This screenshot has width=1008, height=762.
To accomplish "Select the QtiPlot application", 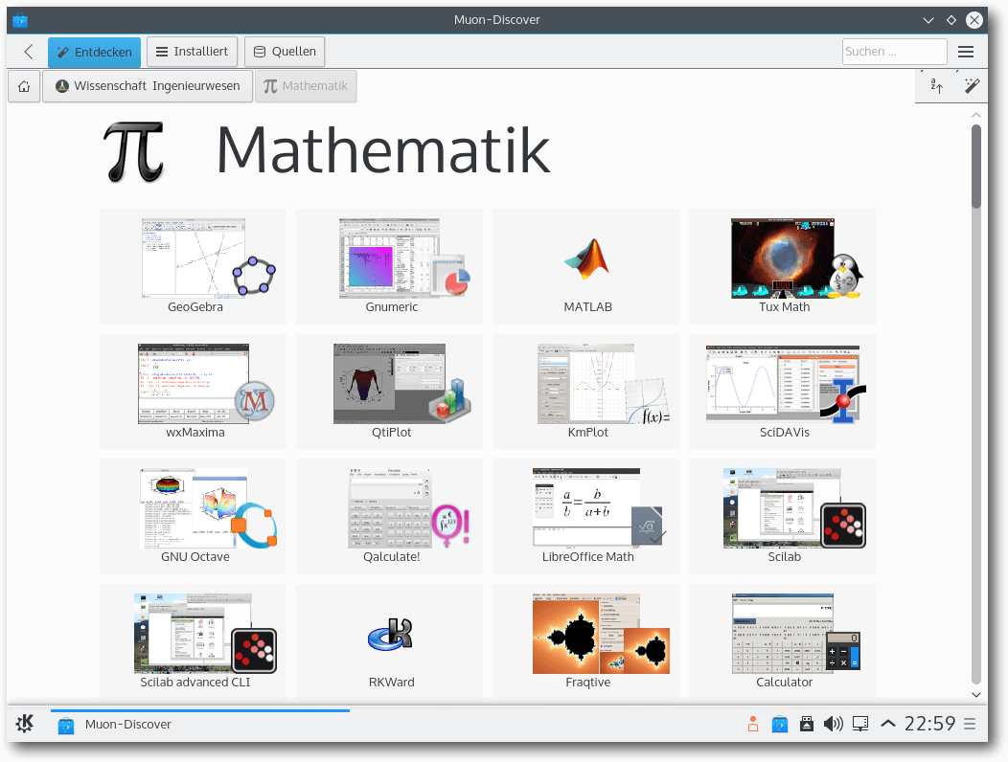I will (x=390, y=392).
